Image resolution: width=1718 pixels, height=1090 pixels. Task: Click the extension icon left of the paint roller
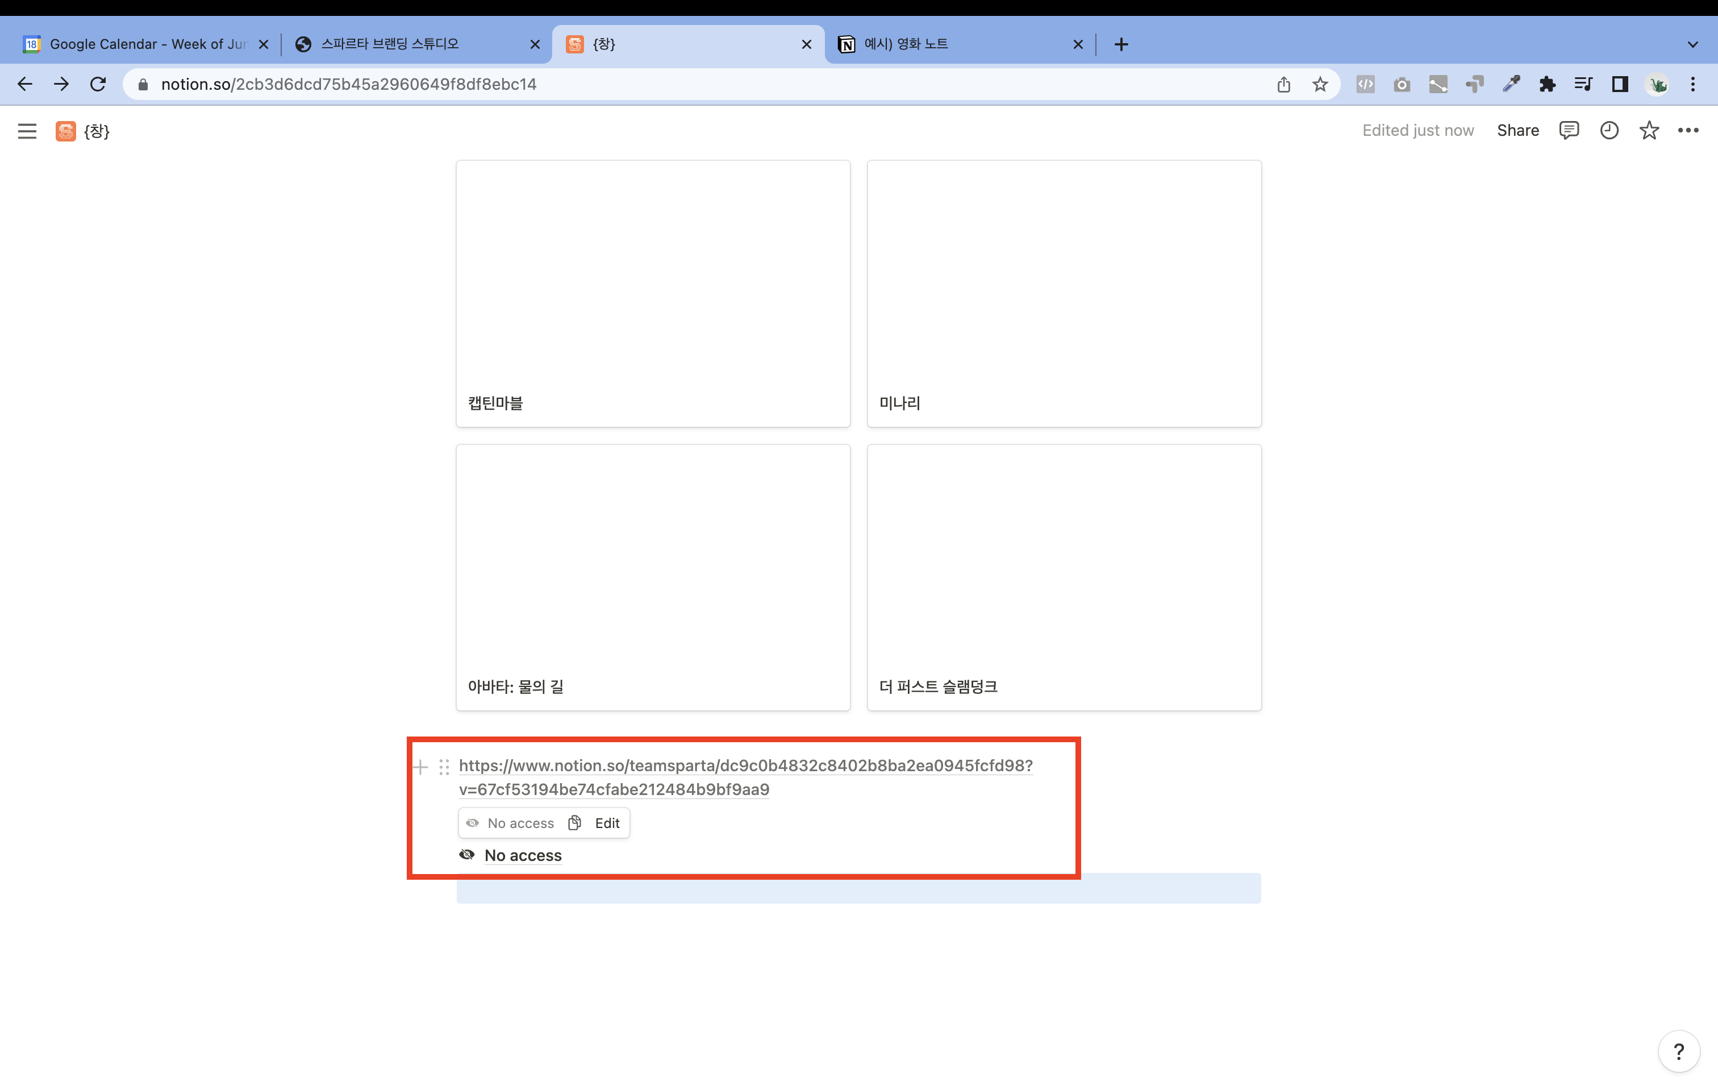[x=1438, y=84]
